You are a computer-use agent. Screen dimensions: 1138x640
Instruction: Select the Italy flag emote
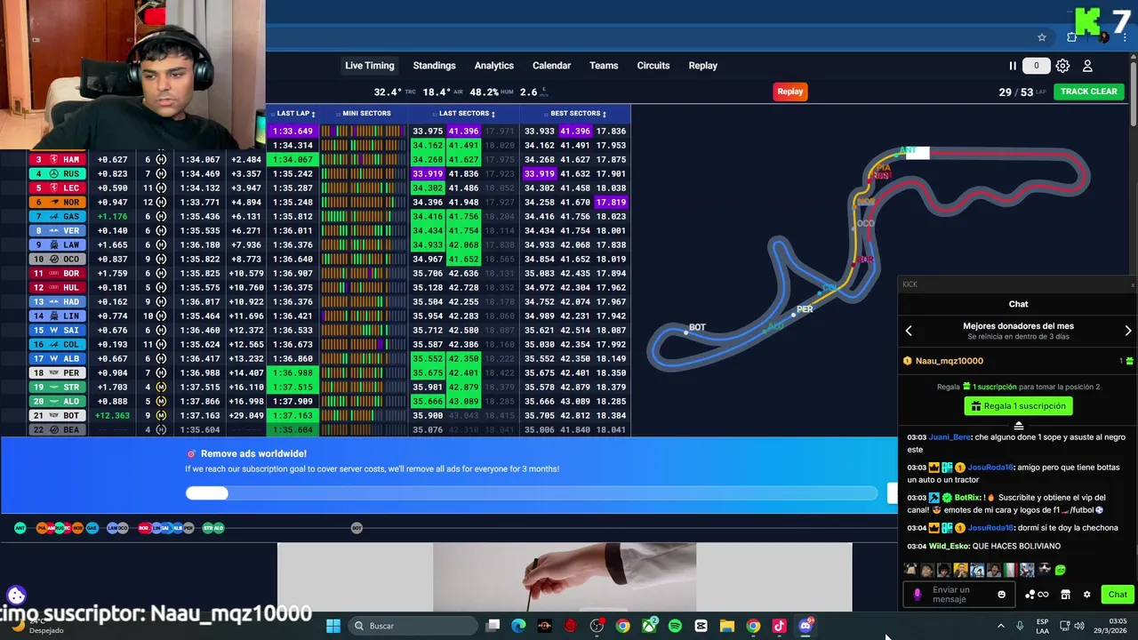1010,570
